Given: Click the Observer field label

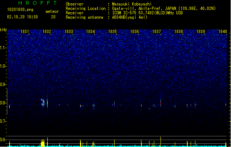Looking at the screenshot, I should tap(75, 4).
